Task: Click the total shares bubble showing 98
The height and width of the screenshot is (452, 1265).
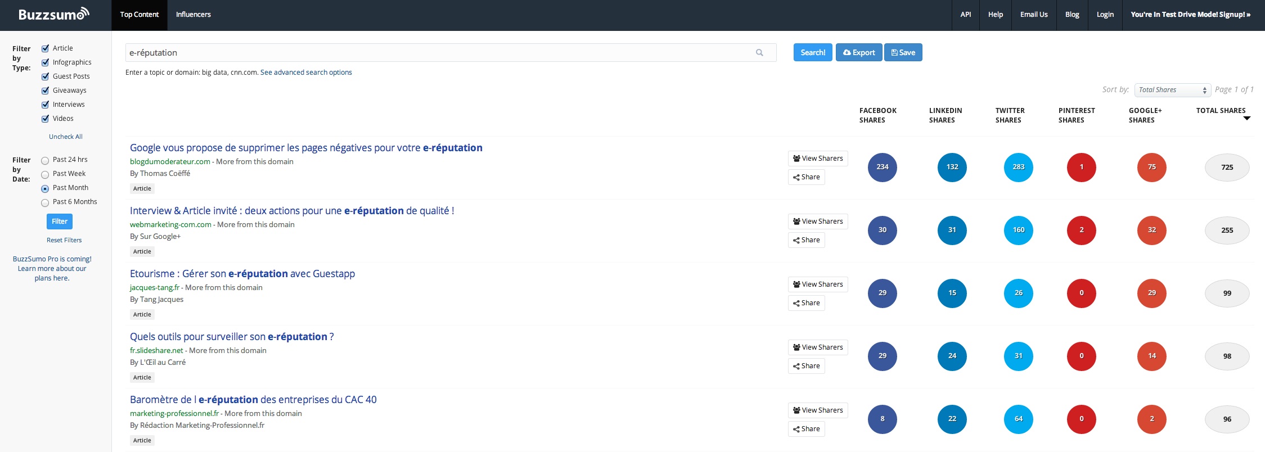Action: tap(1227, 356)
